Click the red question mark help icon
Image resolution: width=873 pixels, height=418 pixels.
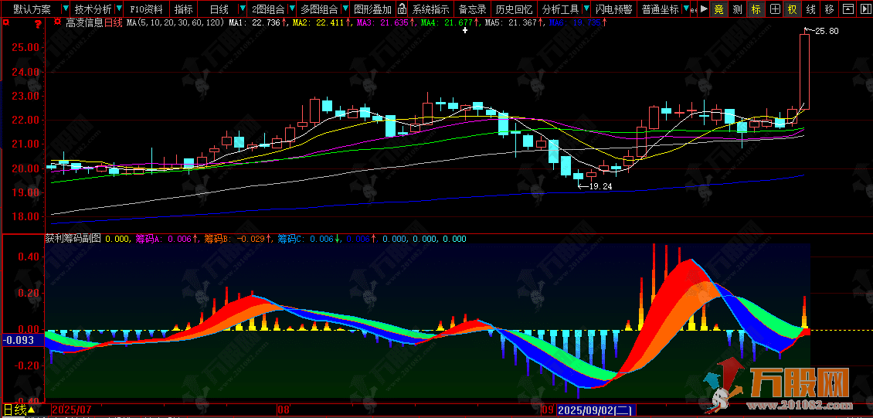37,23
